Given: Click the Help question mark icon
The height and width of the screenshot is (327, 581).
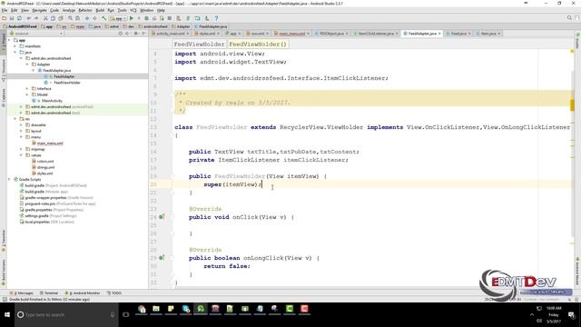Looking at the screenshot, I should pos(216,18).
